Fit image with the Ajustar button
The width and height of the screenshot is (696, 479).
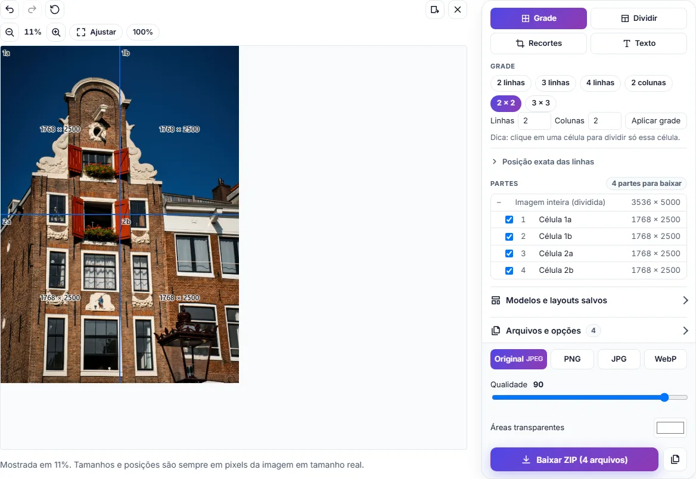click(96, 32)
